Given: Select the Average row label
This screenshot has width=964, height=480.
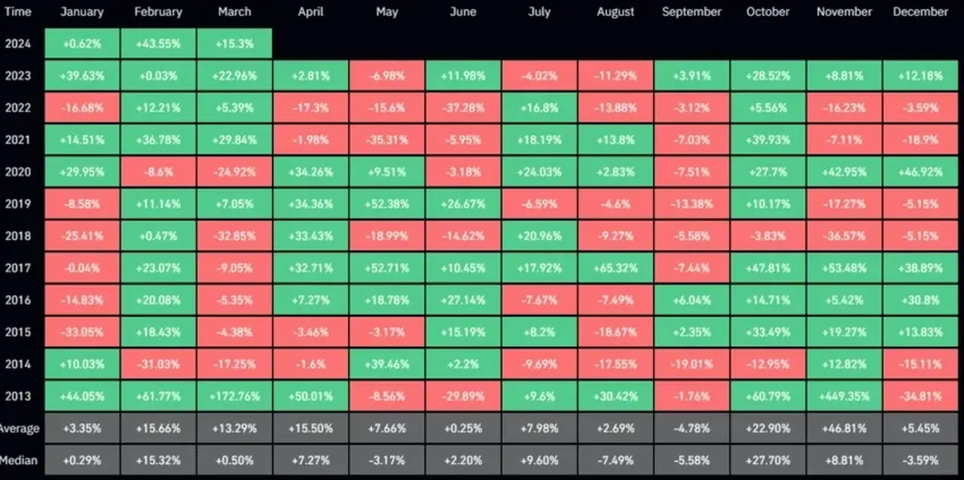Looking at the screenshot, I should 20,428.
